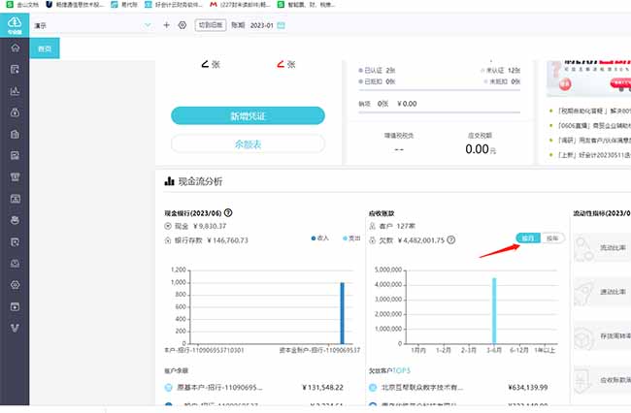Click the dark blue bar in cash chart
Viewport: 631px width, 413px height.
click(x=343, y=313)
